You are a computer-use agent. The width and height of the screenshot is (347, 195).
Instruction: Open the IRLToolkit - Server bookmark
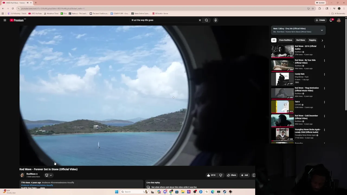[160, 13]
